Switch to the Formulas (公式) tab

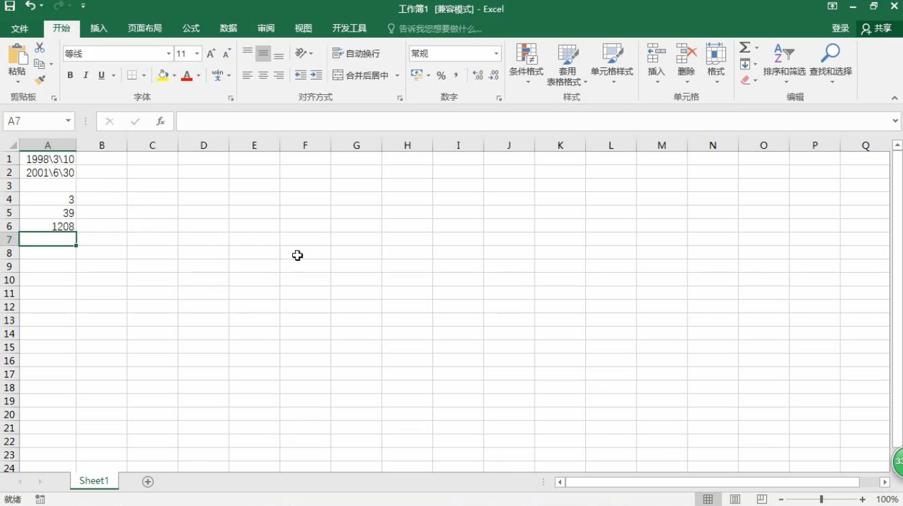click(x=191, y=28)
